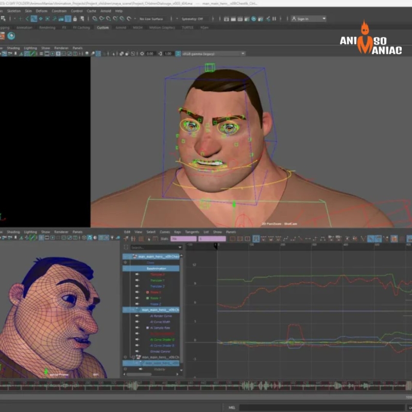This screenshot has width=412, height=412.
Task: Switch to the Rendering shelf tab
Action: pos(47,27)
